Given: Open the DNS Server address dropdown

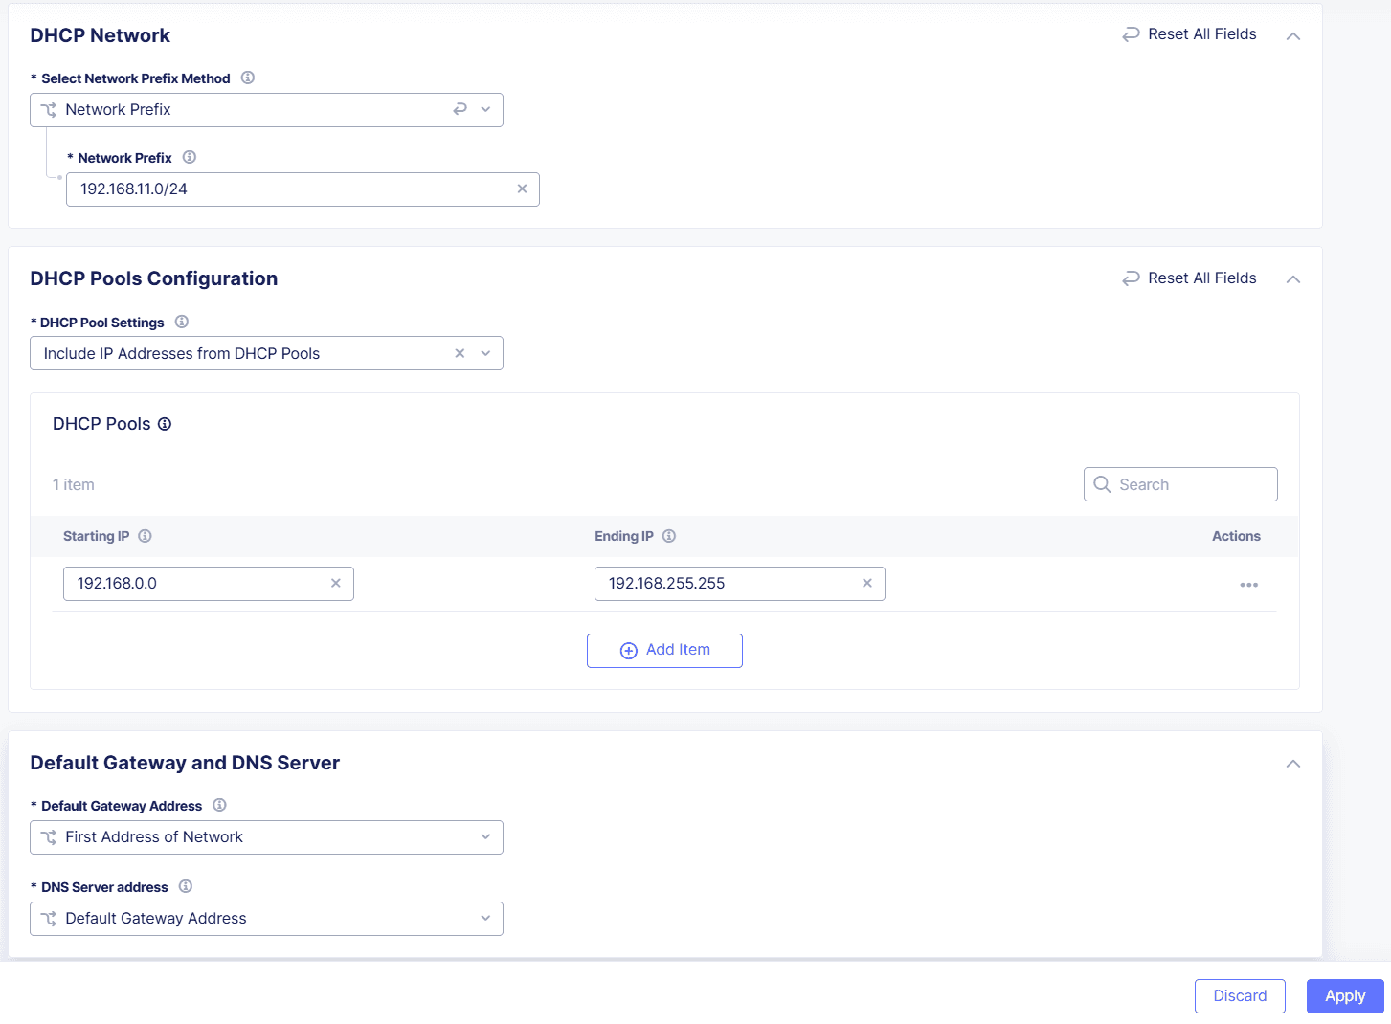Looking at the screenshot, I should 266,919.
